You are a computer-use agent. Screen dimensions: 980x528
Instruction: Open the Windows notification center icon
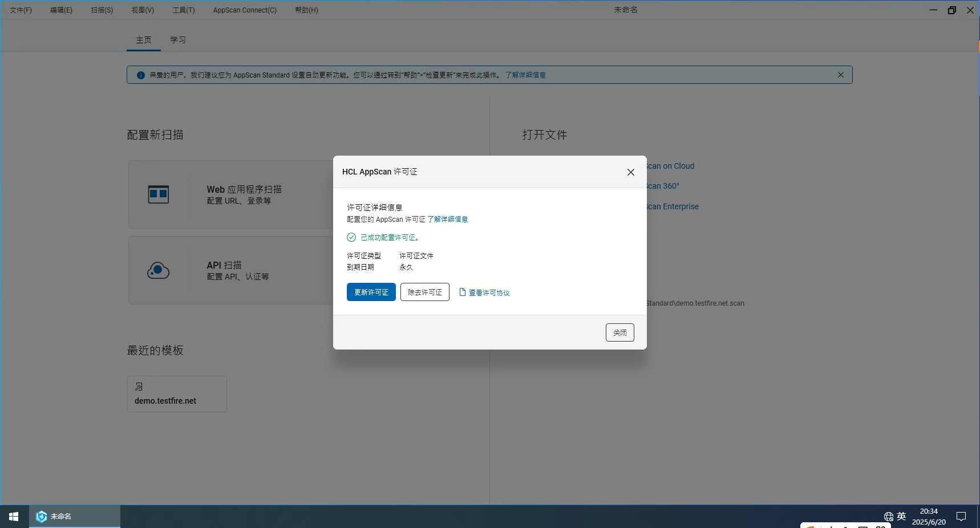click(x=961, y=517)
